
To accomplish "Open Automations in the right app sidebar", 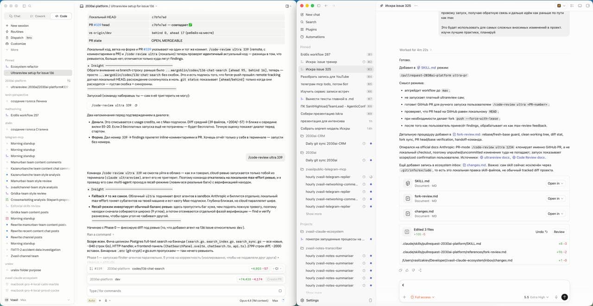I will coord(315,37).
